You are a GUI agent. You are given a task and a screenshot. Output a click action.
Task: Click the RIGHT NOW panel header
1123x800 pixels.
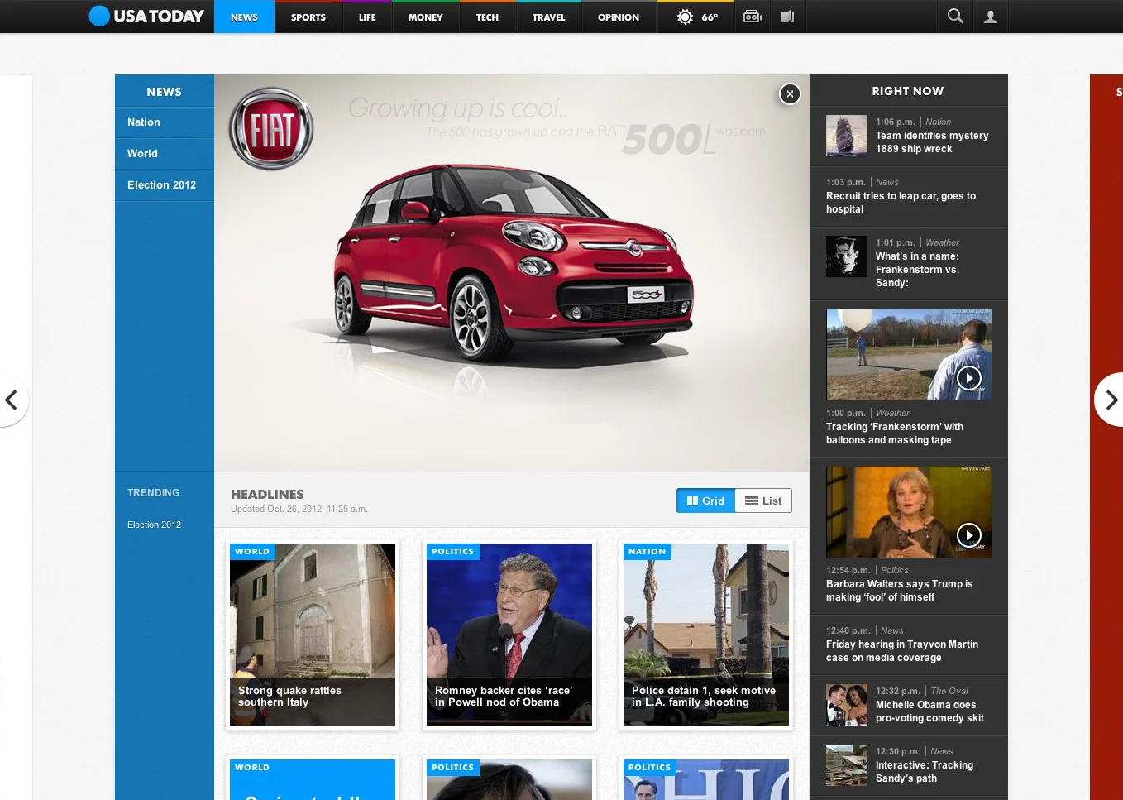[908, 91]
